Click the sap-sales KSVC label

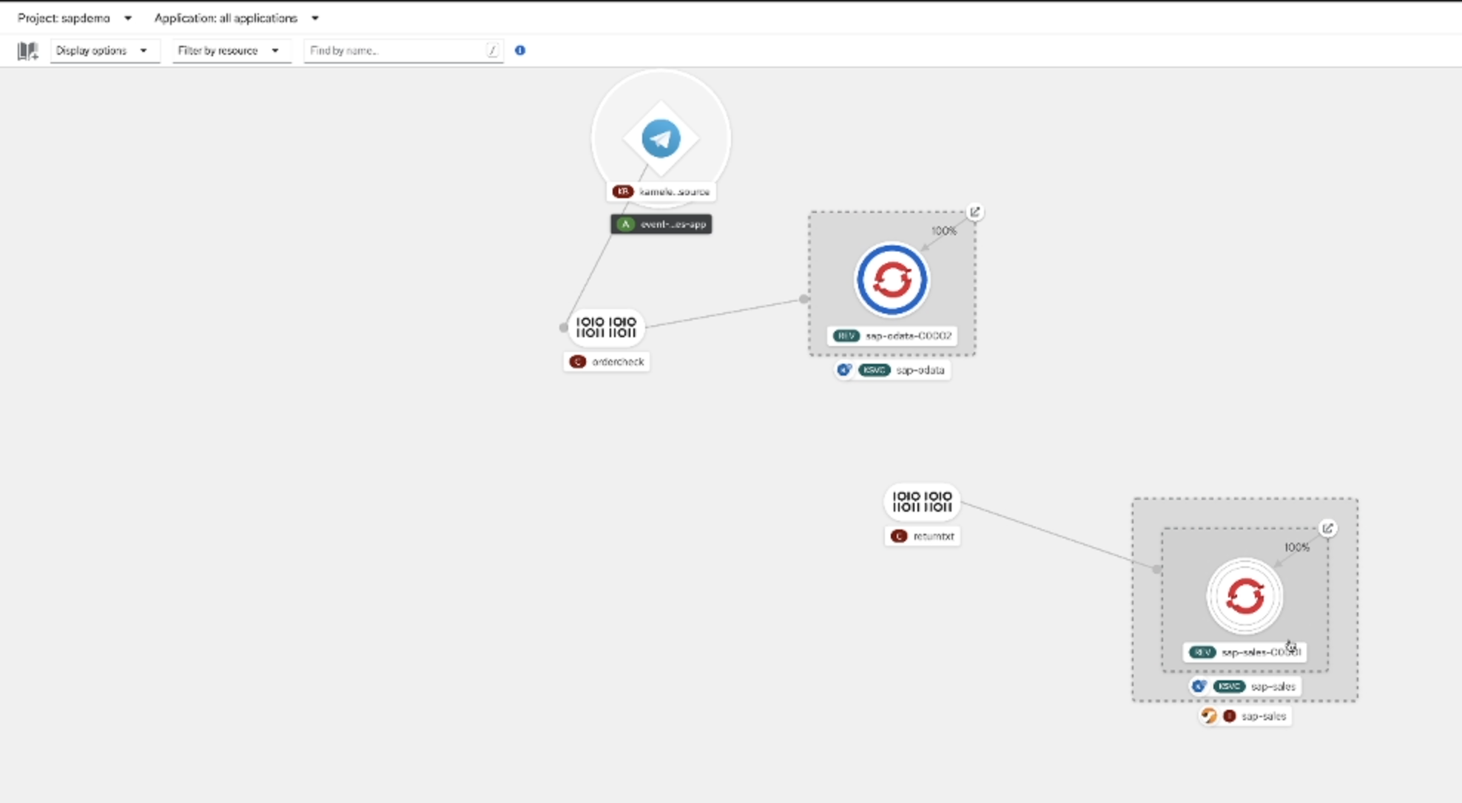1256,686
